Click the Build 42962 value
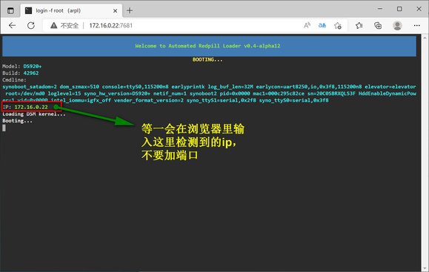The height and width of the screenshot is (272, 429). click(x=31, y=73)
